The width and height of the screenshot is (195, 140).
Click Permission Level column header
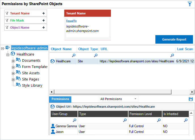[x=145, y=114]
